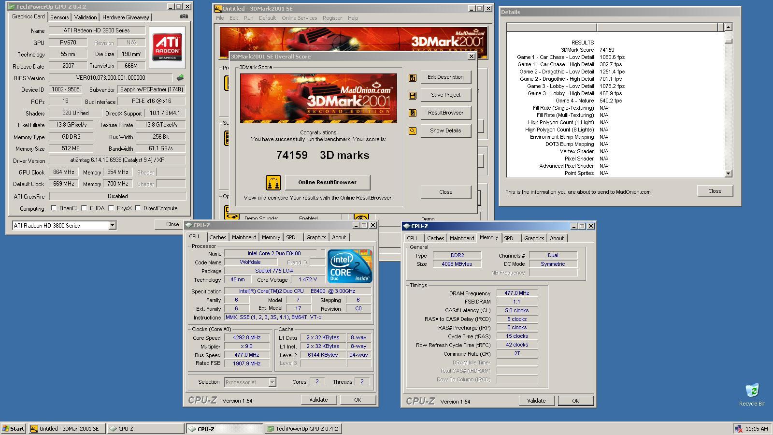Open the Register menu in 3DMark2001
The width and height of the screenshot is (773, 435).
332,18
